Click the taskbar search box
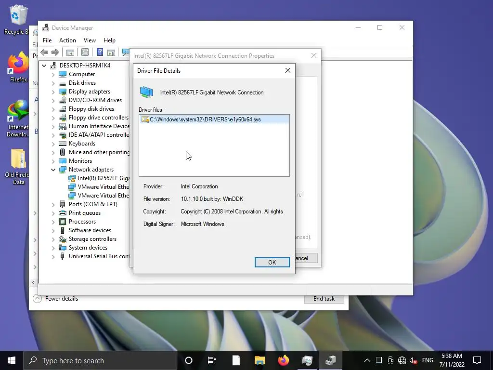Screen dimensions: 493x370 (100, 360)
